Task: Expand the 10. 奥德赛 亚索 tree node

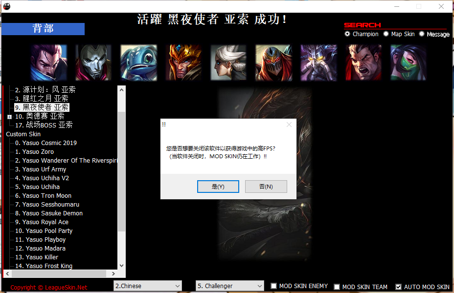Action: [x=10, y=117]
